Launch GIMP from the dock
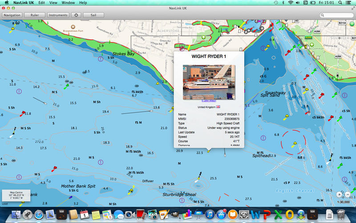 175,215
